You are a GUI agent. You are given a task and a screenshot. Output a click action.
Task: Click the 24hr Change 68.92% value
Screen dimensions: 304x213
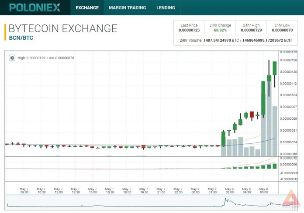220,30
